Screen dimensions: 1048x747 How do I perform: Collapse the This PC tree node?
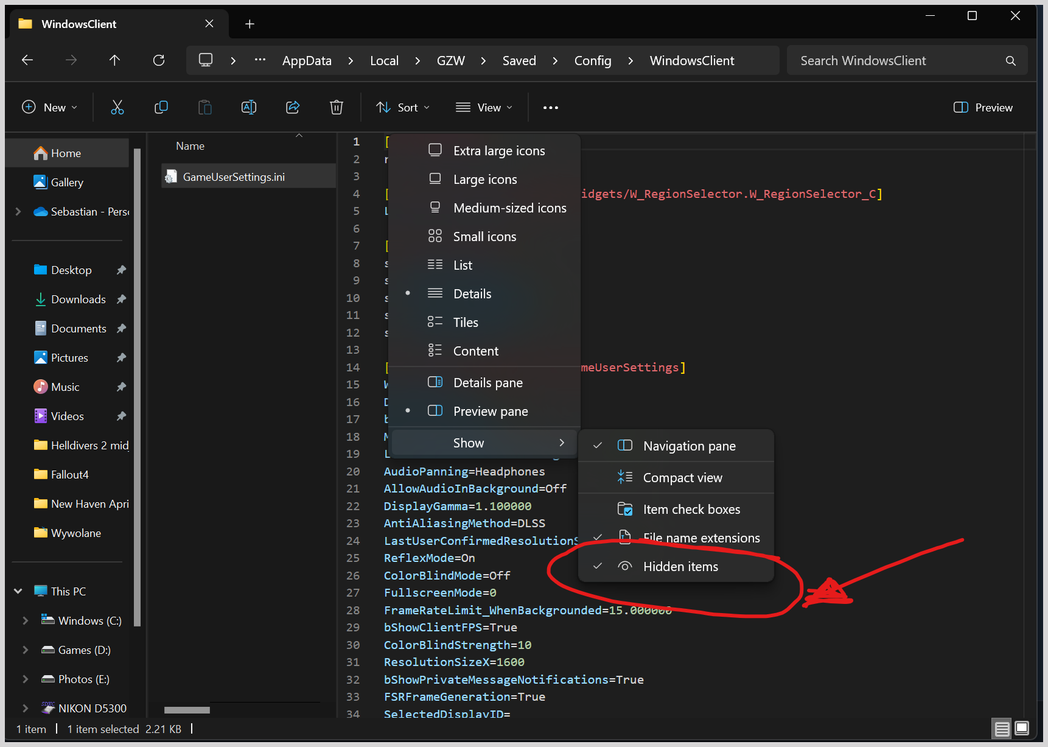18,592
